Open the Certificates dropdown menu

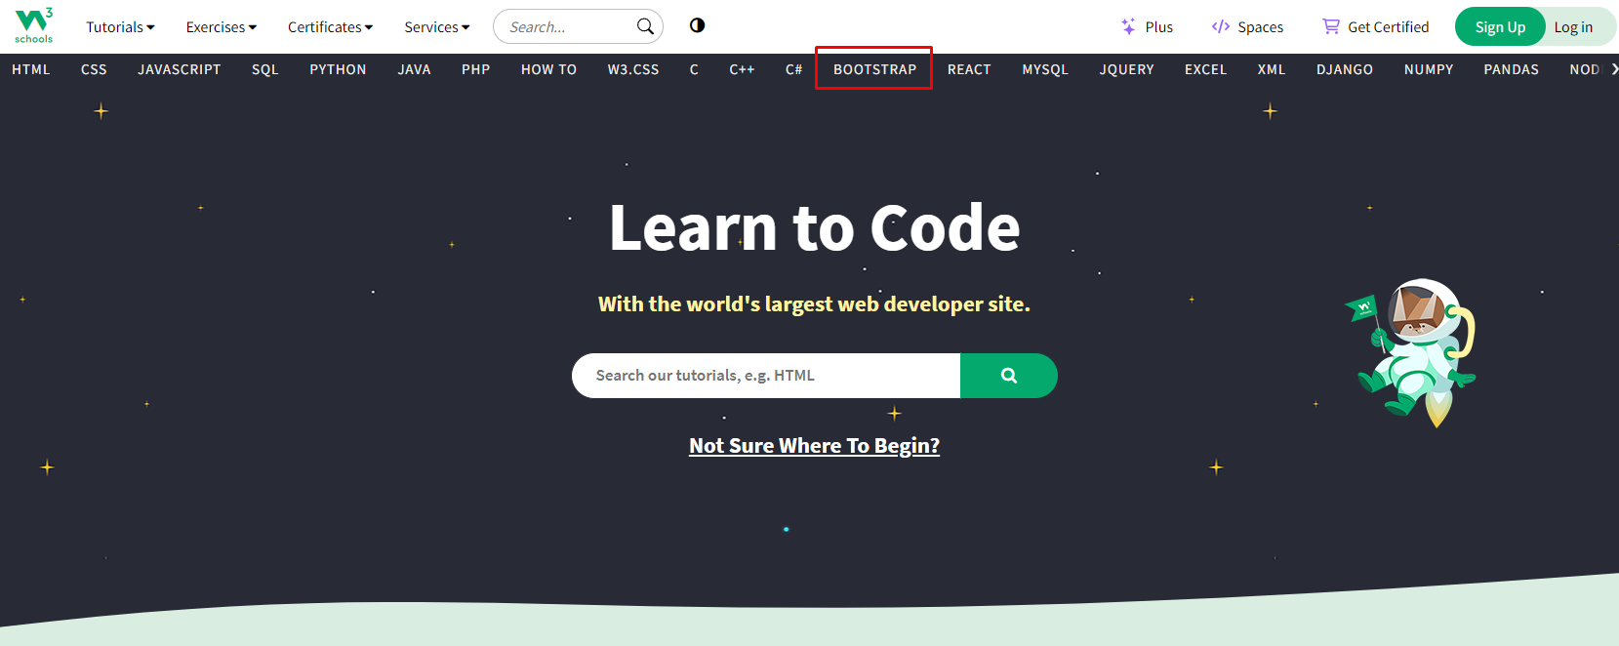pos(330,27)
